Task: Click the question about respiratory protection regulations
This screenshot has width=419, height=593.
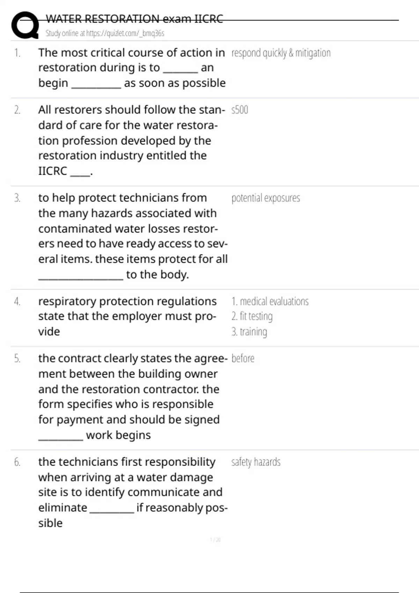Action: point(127,316)
